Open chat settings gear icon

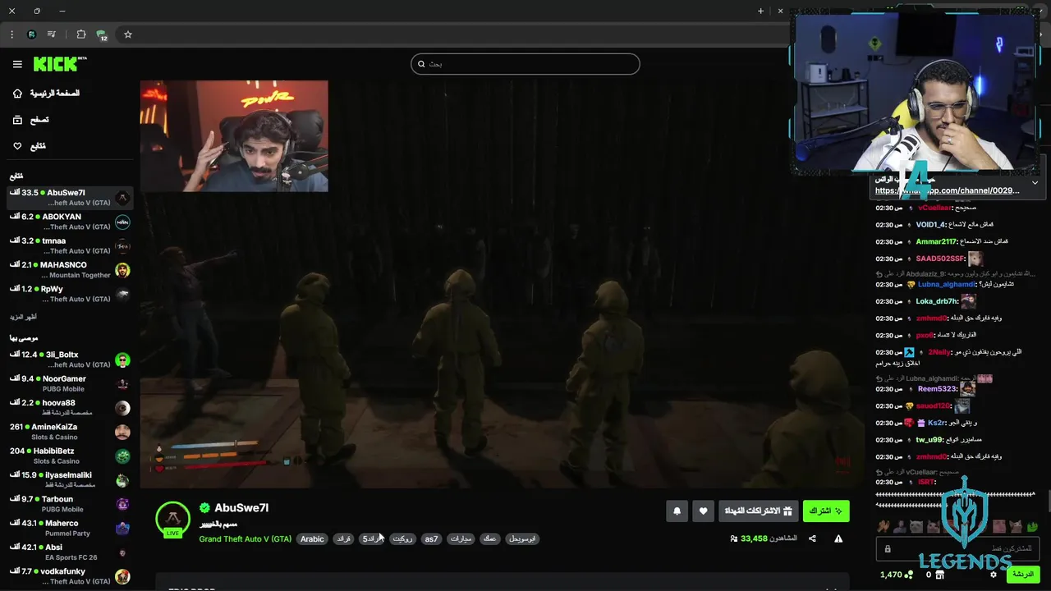coord(994,575)
